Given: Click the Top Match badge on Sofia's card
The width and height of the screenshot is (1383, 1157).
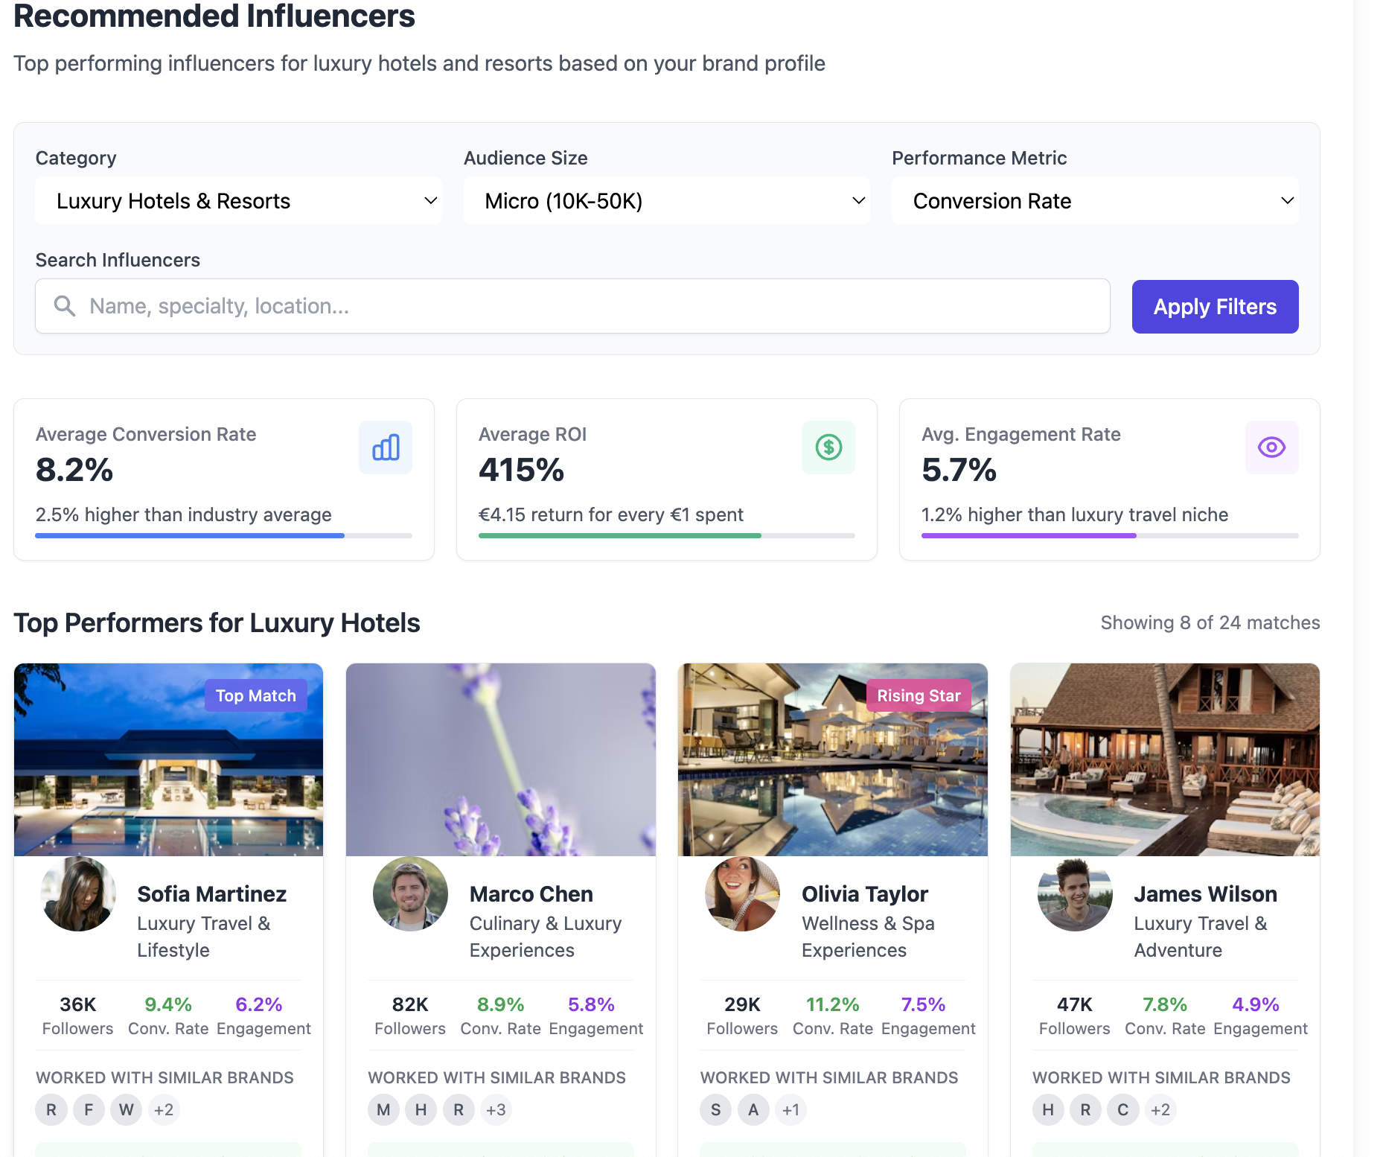Looking at the screenshot, I should [255, 695].
